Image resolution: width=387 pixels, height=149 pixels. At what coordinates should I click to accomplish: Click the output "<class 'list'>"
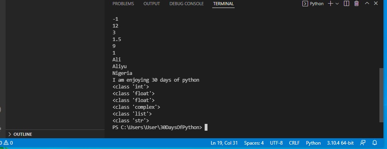pos(132,114)
